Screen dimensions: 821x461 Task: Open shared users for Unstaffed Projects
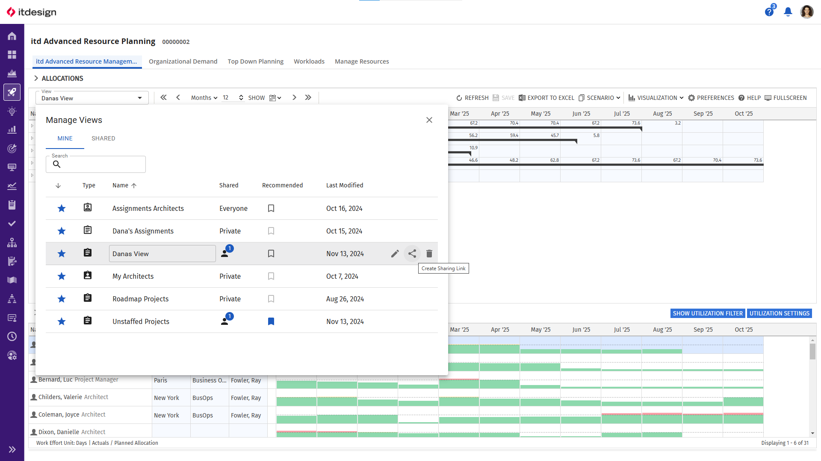pos(227,320)
